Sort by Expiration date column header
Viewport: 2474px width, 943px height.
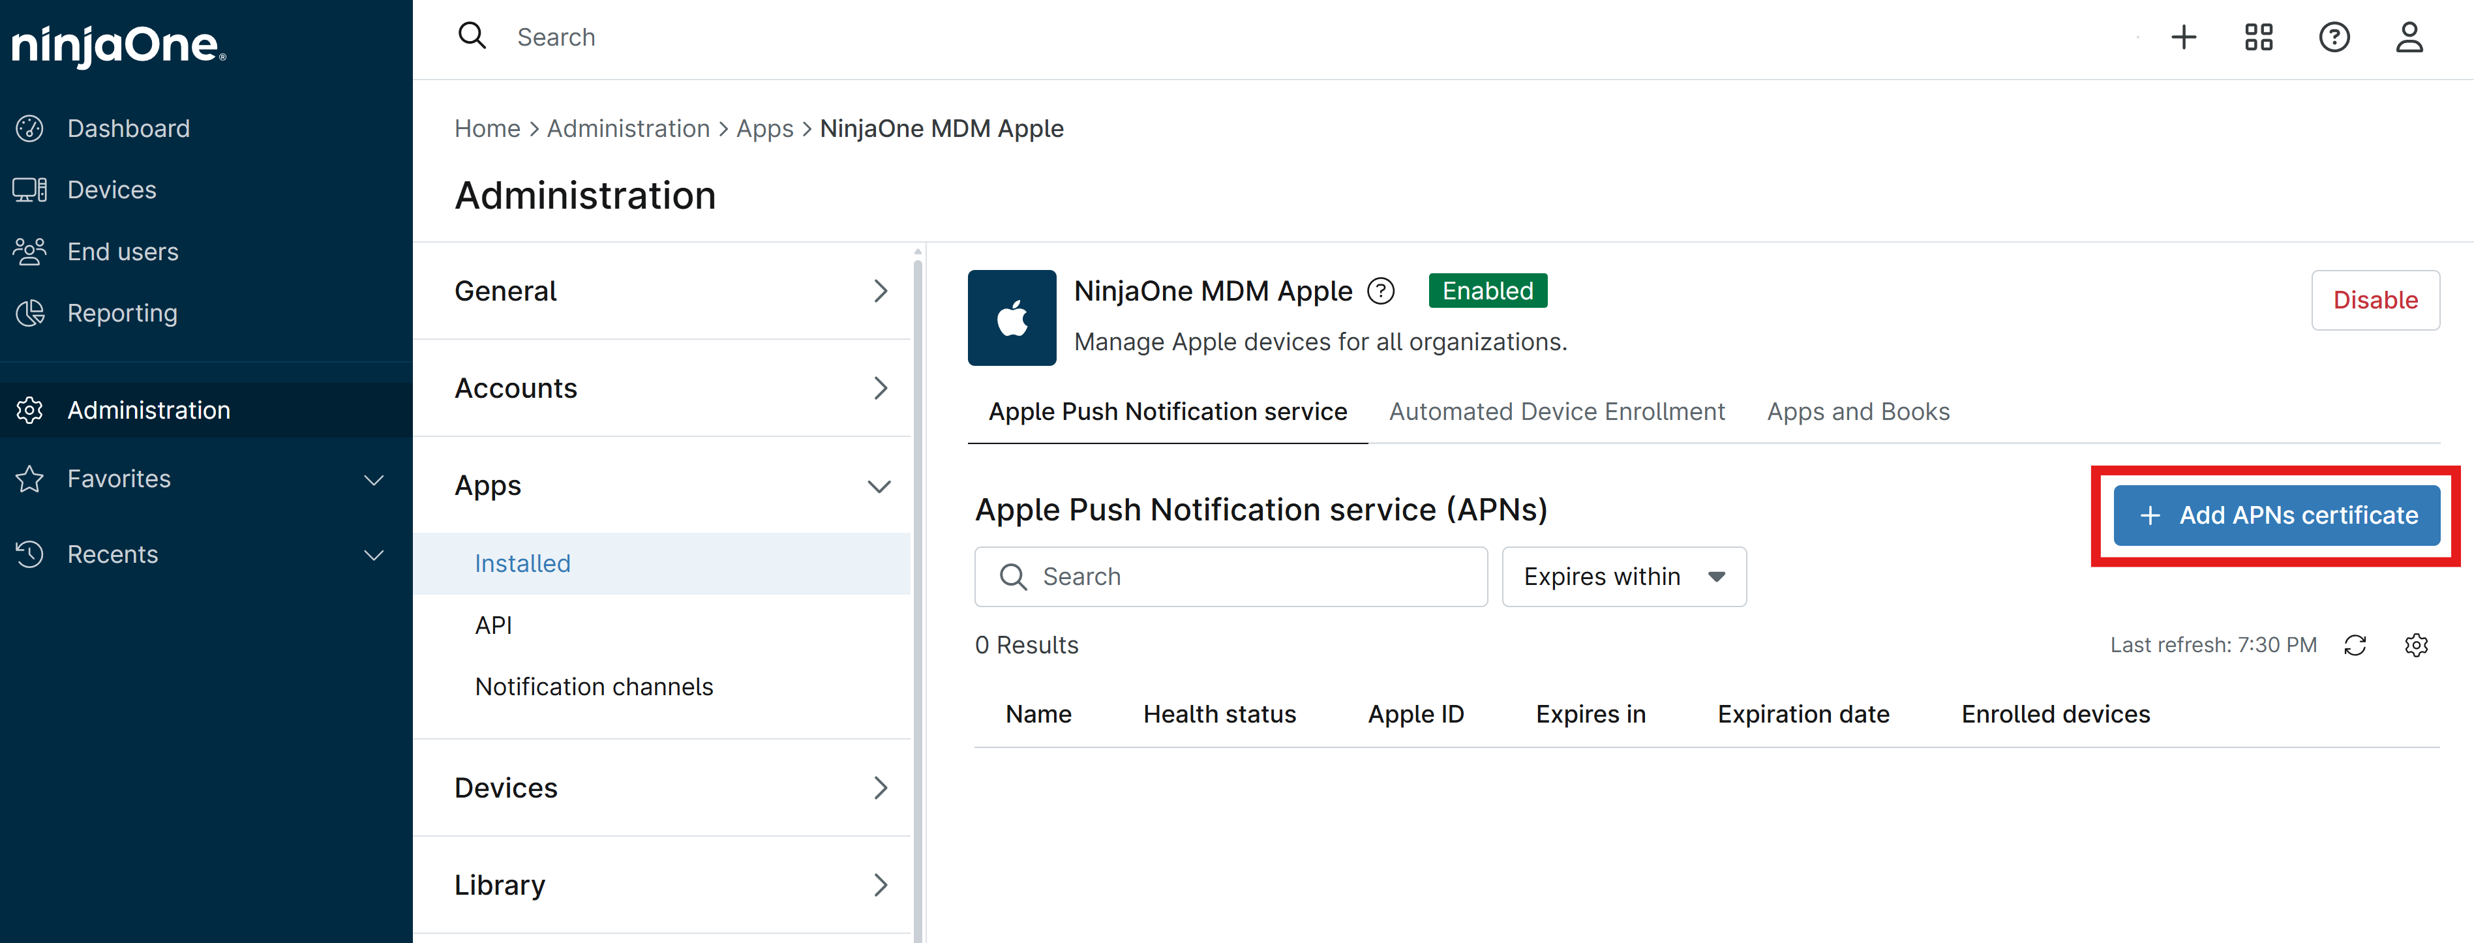(1803, 715)
